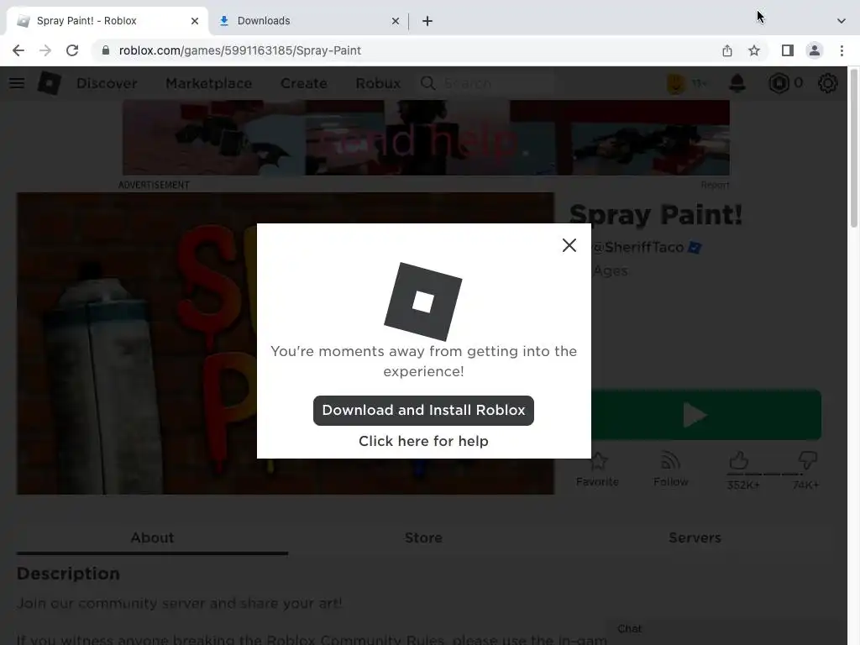The width and height of the screenshot is (860, 645).
Task: Expand the tab search dropdown
Action: point(842,21)
